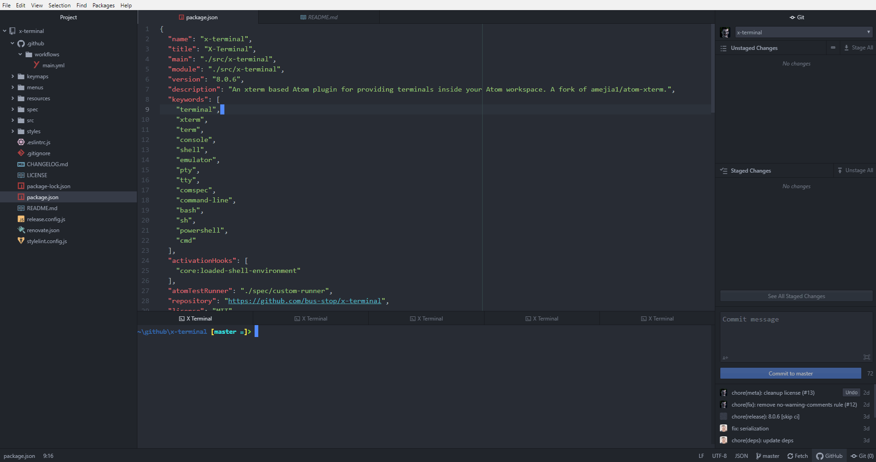
Task: Collapse the workflows folder
Action: click(x=20, y=54)
